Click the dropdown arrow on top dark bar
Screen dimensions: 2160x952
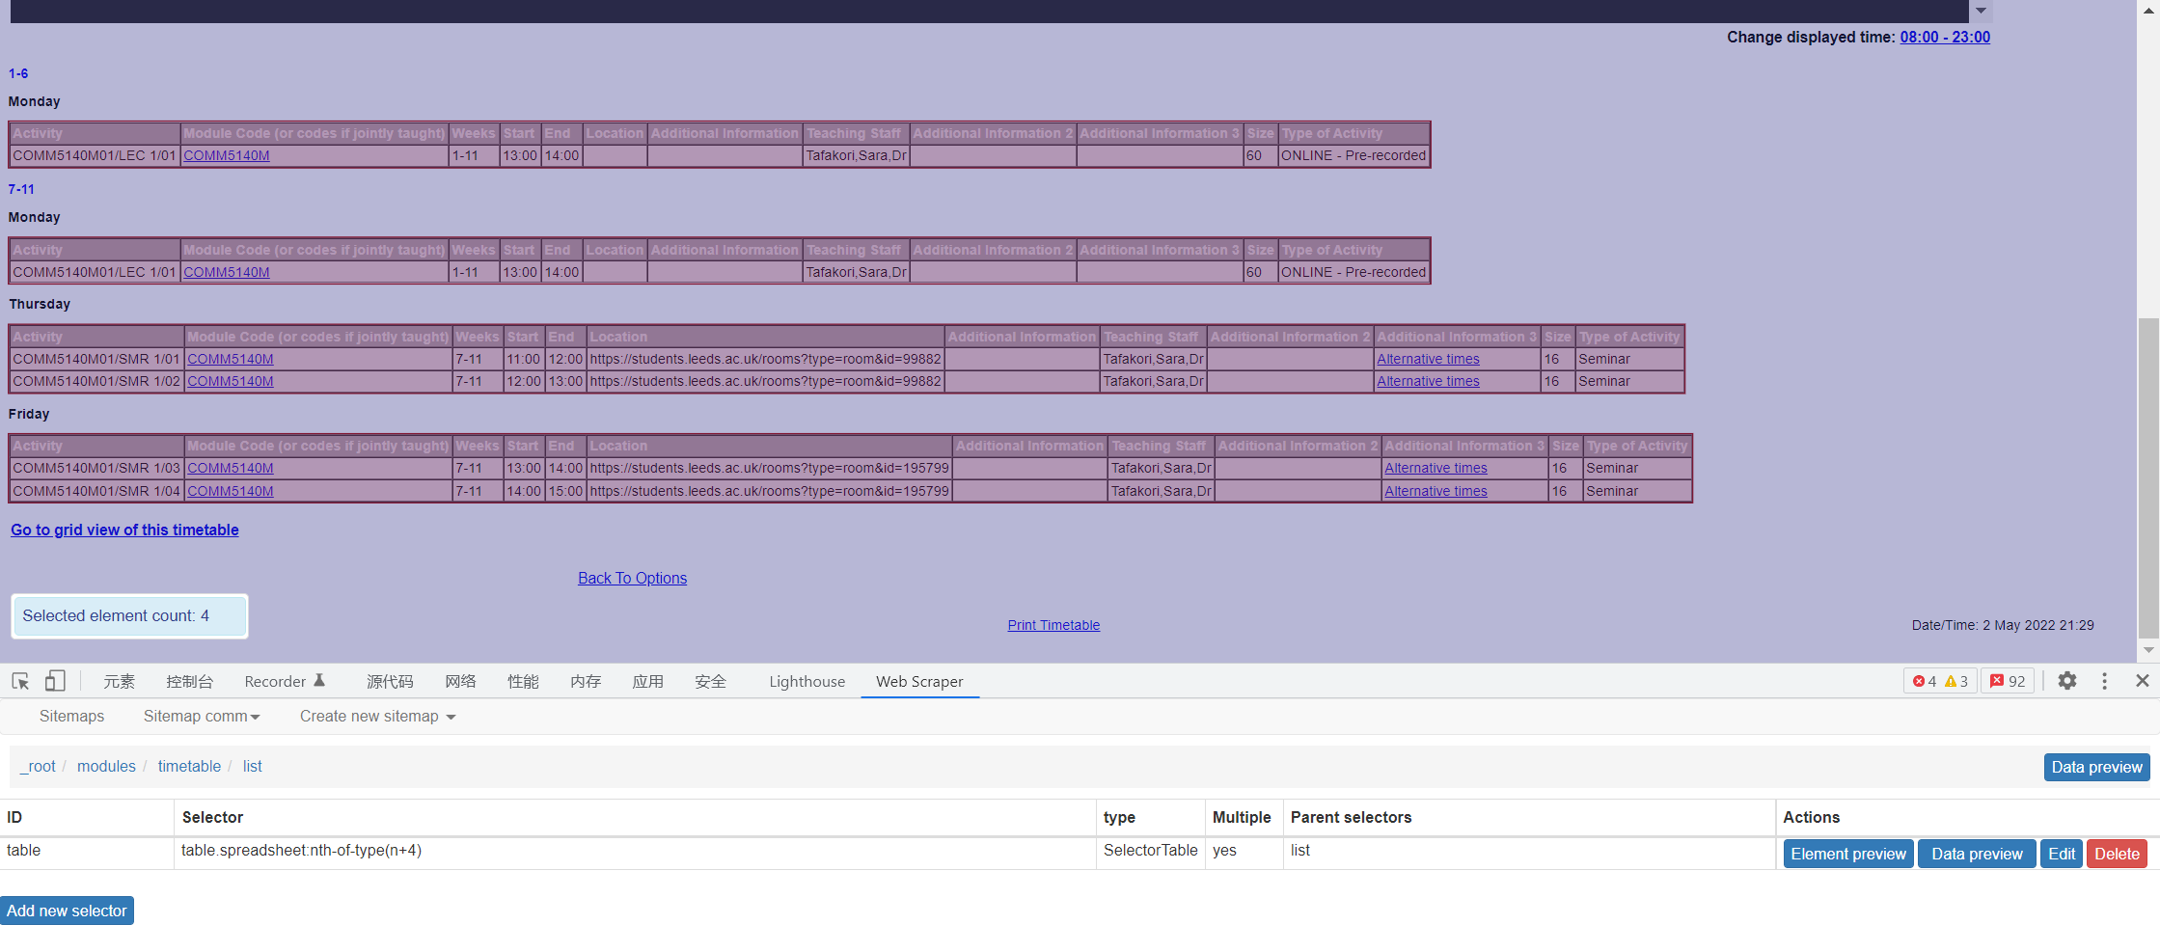[1980, 11]
